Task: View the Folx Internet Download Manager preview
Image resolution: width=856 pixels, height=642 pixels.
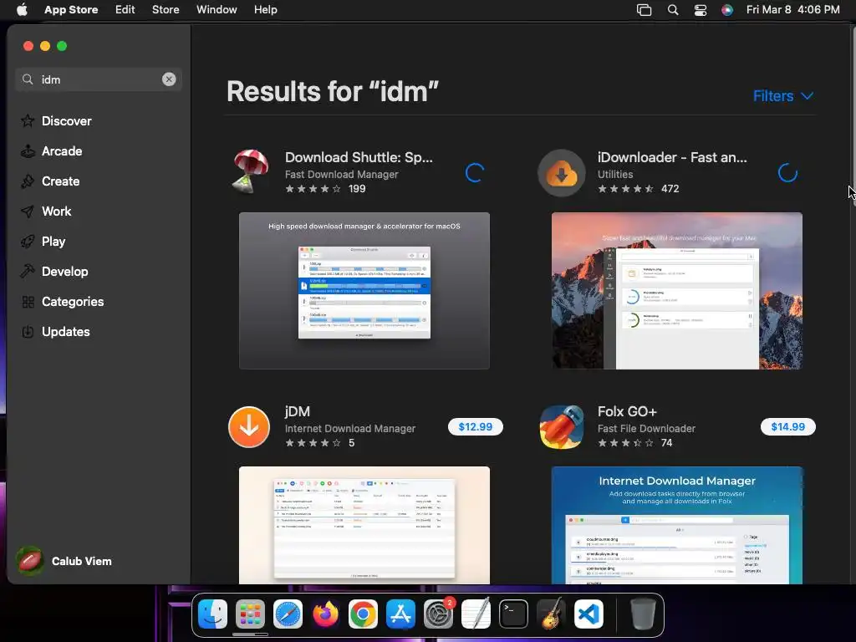Action: click(677, 525)
